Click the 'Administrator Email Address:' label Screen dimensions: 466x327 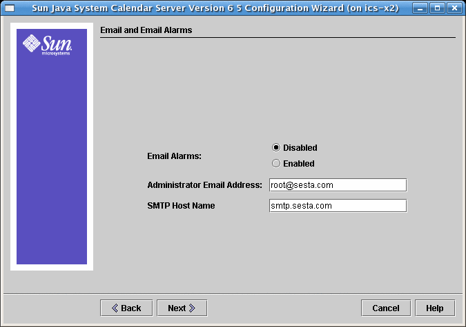(205, 185)
